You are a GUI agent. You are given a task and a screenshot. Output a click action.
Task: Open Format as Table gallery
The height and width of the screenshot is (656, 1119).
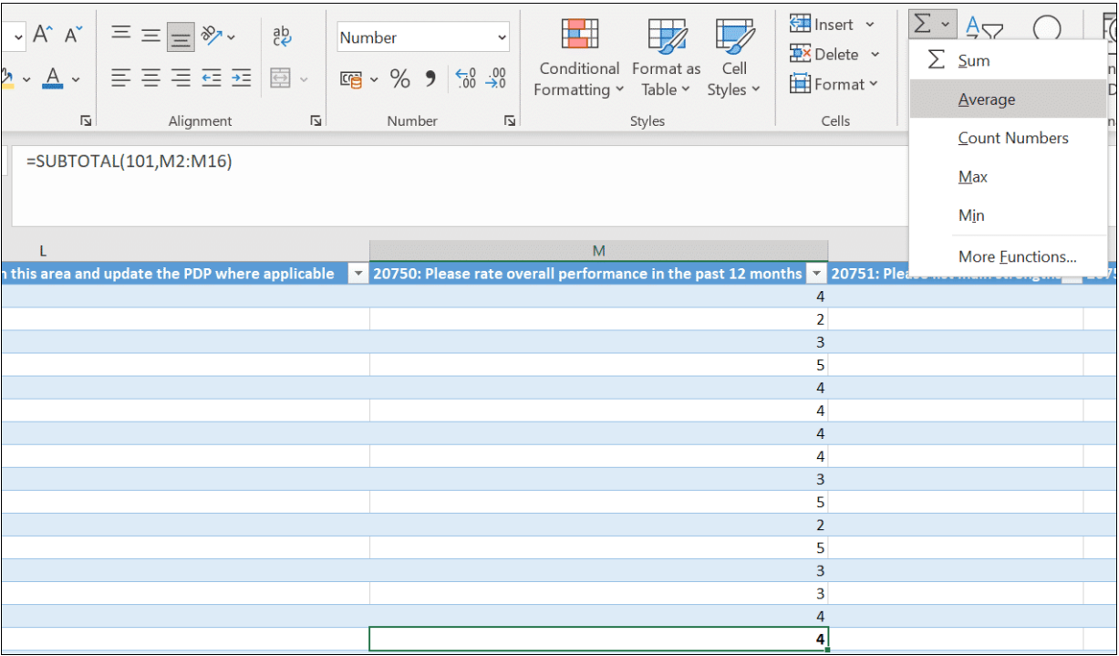tap(667, 58)
